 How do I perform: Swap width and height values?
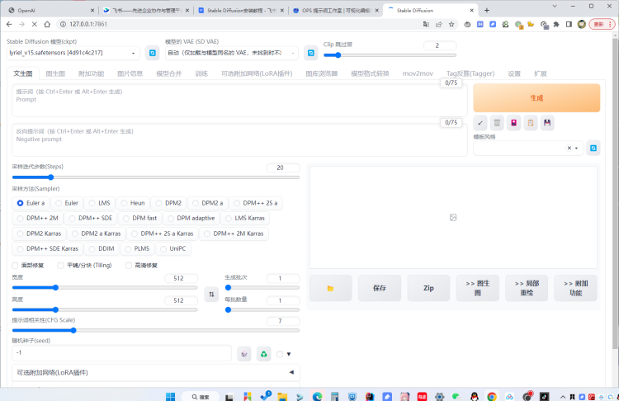(211, 294)
